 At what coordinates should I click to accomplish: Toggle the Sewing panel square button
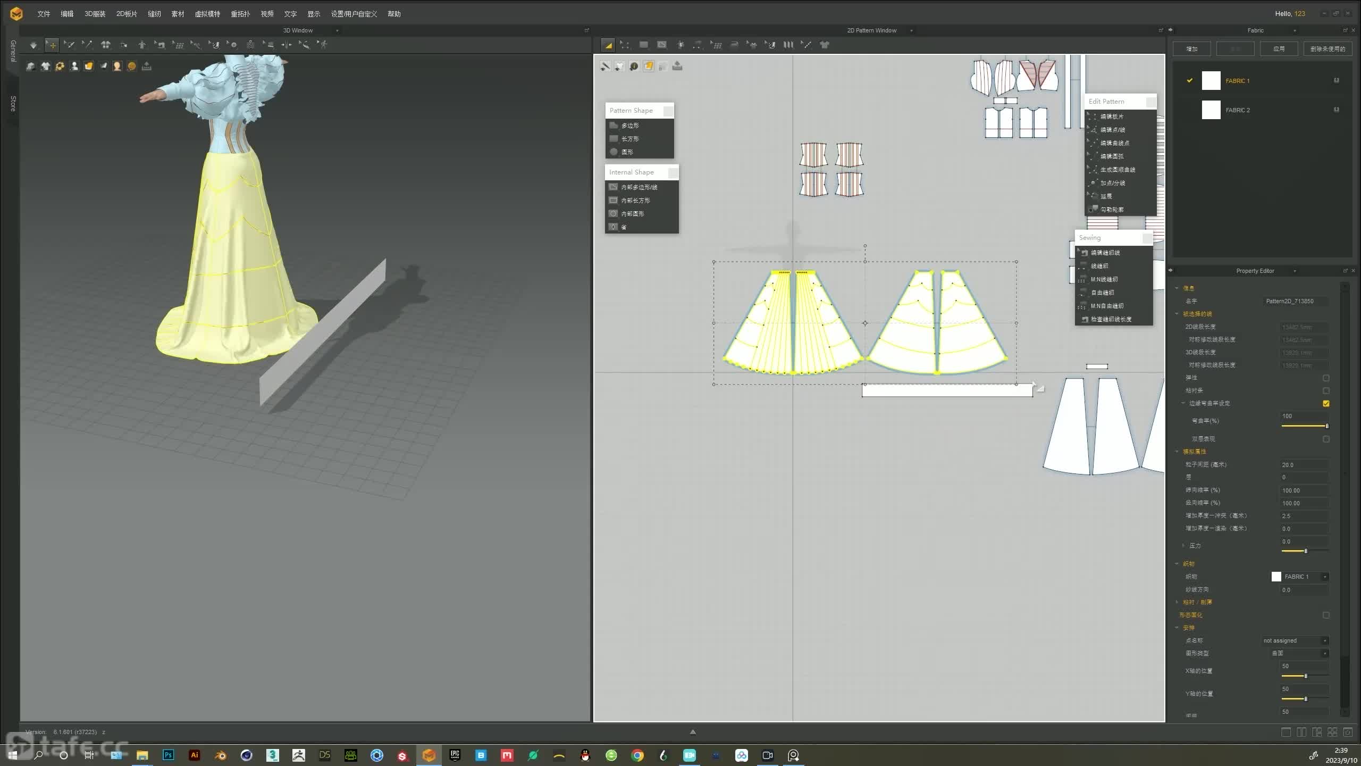click(x=1147, y=238)
